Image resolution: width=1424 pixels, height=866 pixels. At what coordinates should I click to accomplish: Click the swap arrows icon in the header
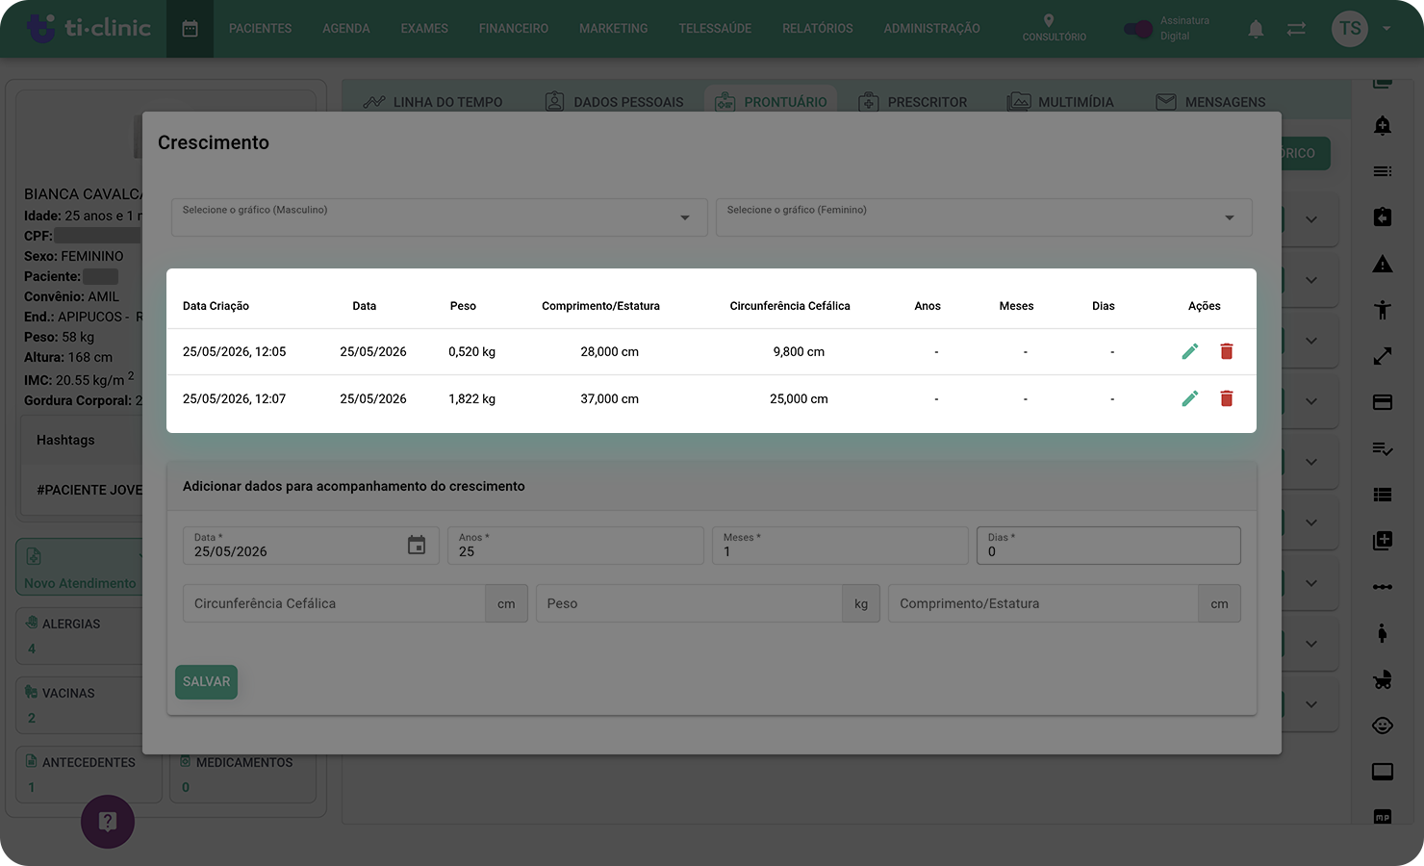pos(1296,29)
